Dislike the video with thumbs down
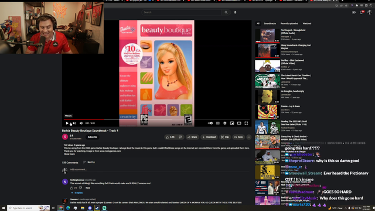 (180, 137)
